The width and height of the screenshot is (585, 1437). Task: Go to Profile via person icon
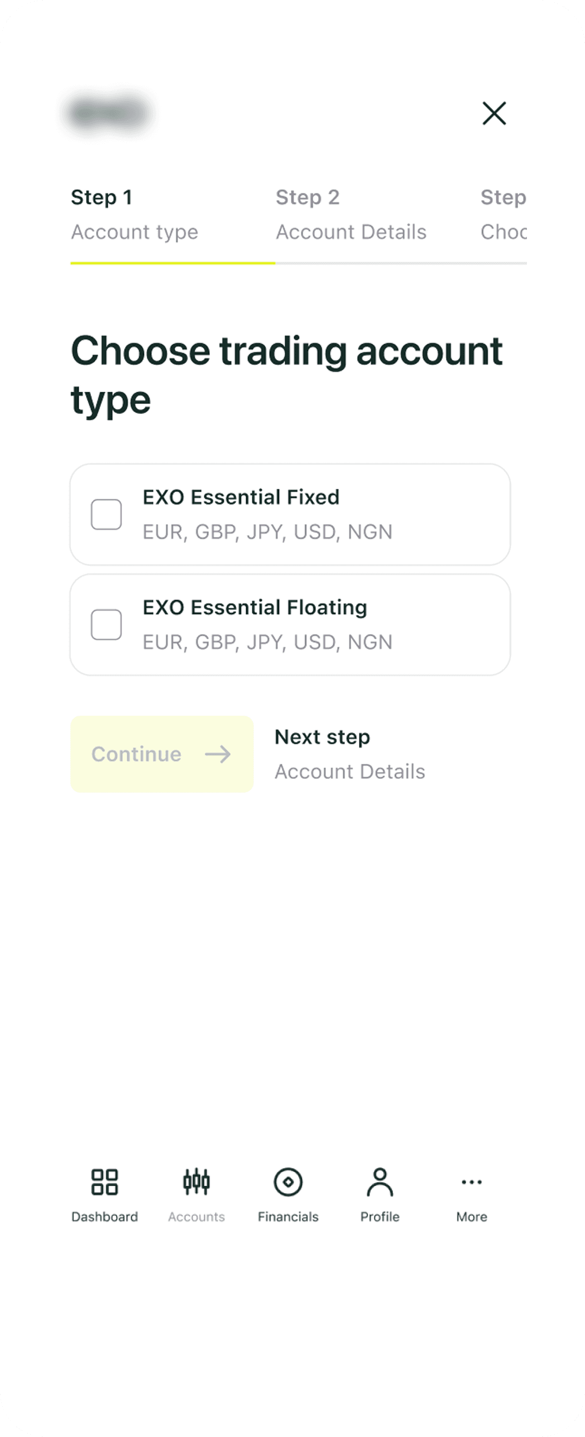click(380, 1182)
